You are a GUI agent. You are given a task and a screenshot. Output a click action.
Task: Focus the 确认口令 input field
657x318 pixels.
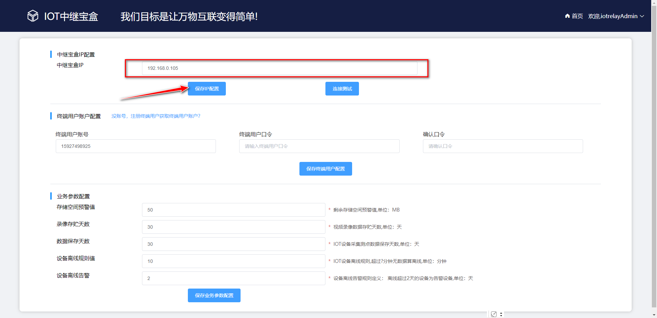pos(503,146)
